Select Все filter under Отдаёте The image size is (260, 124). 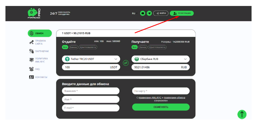click(x=65, y=47)
